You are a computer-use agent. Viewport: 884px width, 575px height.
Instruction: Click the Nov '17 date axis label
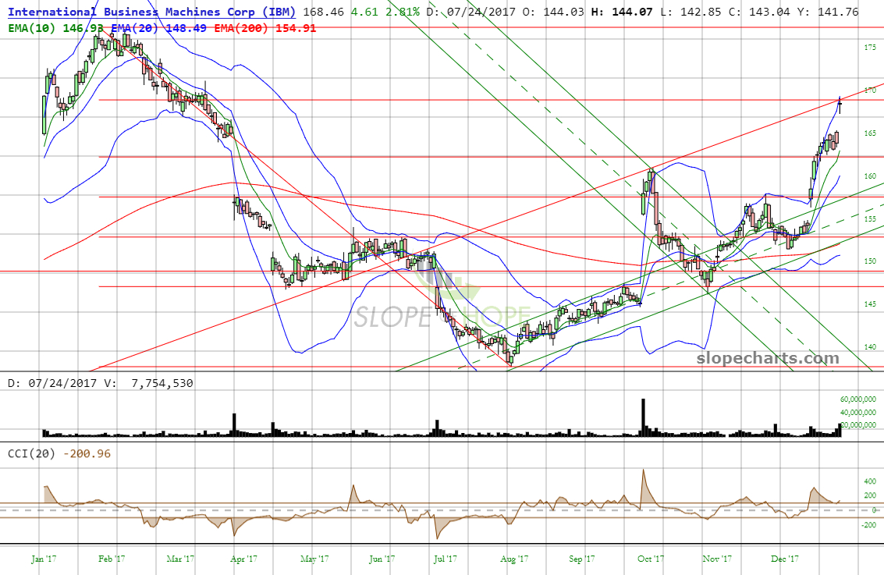pos(717,559)
